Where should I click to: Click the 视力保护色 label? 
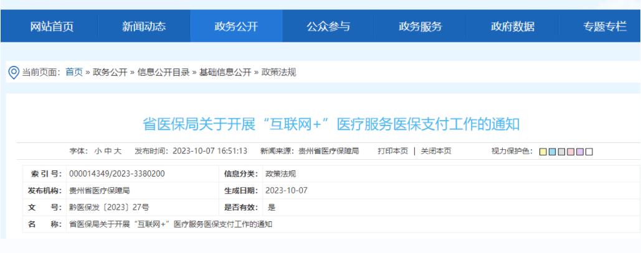pos(512,152)
